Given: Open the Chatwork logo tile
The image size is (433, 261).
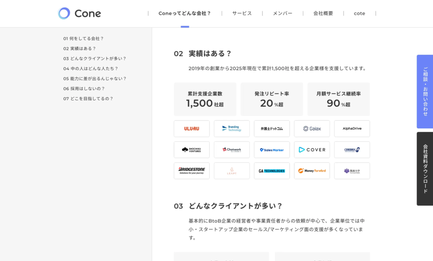Looking at the screenshot, I should coord(232,150).
